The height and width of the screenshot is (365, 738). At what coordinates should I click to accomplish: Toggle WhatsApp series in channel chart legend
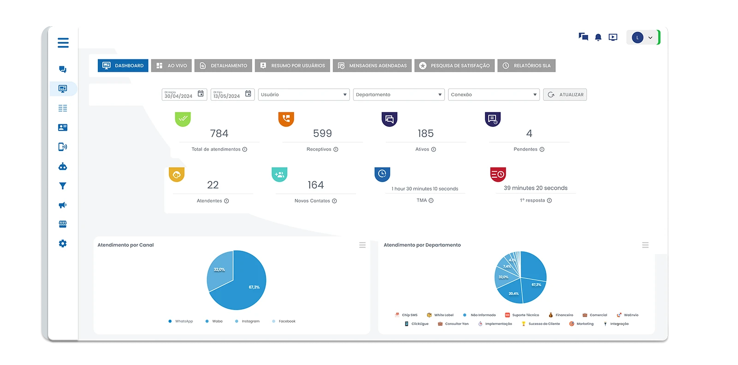pos(181,321)
